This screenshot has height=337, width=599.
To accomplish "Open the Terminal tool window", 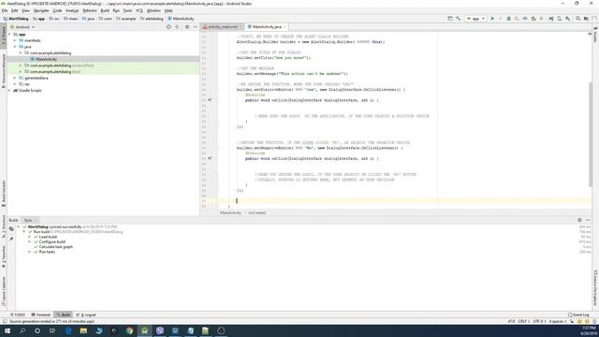I will point(41,315).
